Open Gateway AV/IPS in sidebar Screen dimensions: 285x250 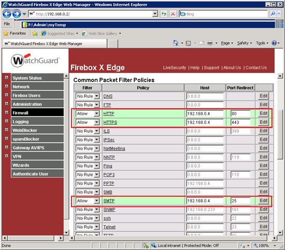pos(37,148)
